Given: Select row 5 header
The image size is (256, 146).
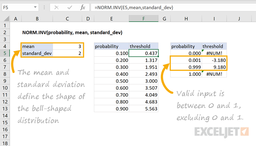Looking at the screenshot, I should [x=5, y=54].
